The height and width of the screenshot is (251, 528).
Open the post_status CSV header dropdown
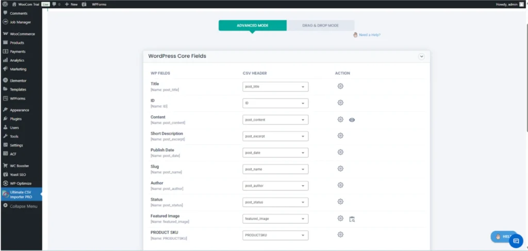(x=275, y=202)
